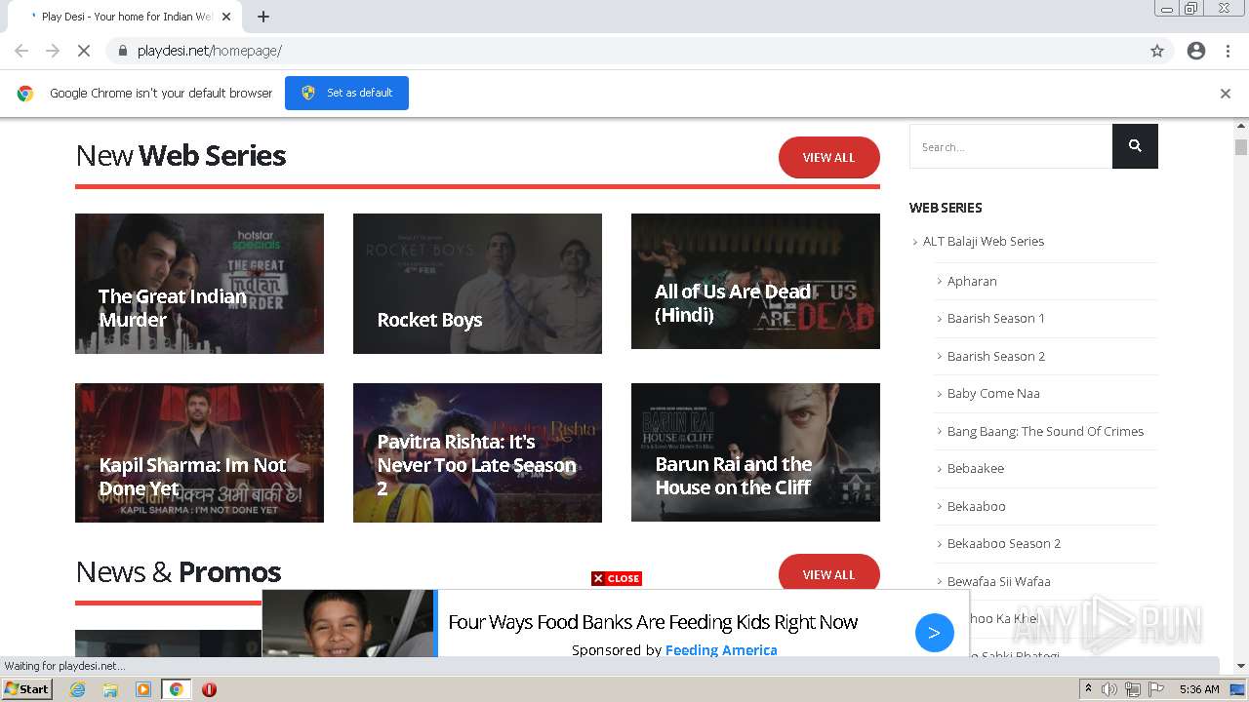Viewport: 1249px width, 702px height.
Task: Click the New Web Series heading
Action: tap(181, 156)
